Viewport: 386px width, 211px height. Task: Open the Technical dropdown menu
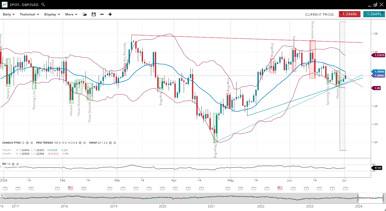pos(29,14)
